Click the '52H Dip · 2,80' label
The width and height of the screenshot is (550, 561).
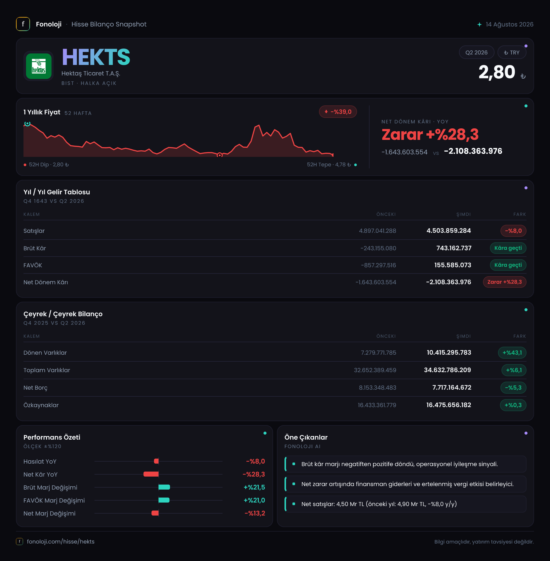coord(49,165)
